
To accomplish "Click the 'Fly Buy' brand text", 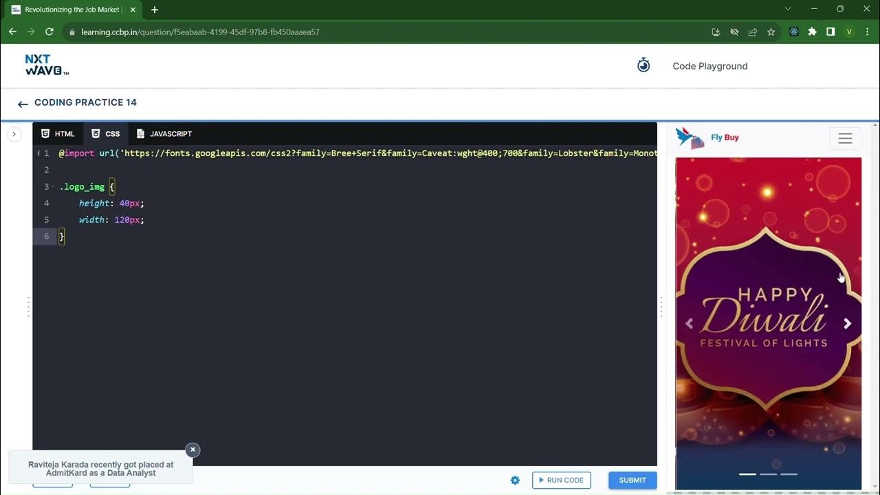I will [725, 137].
